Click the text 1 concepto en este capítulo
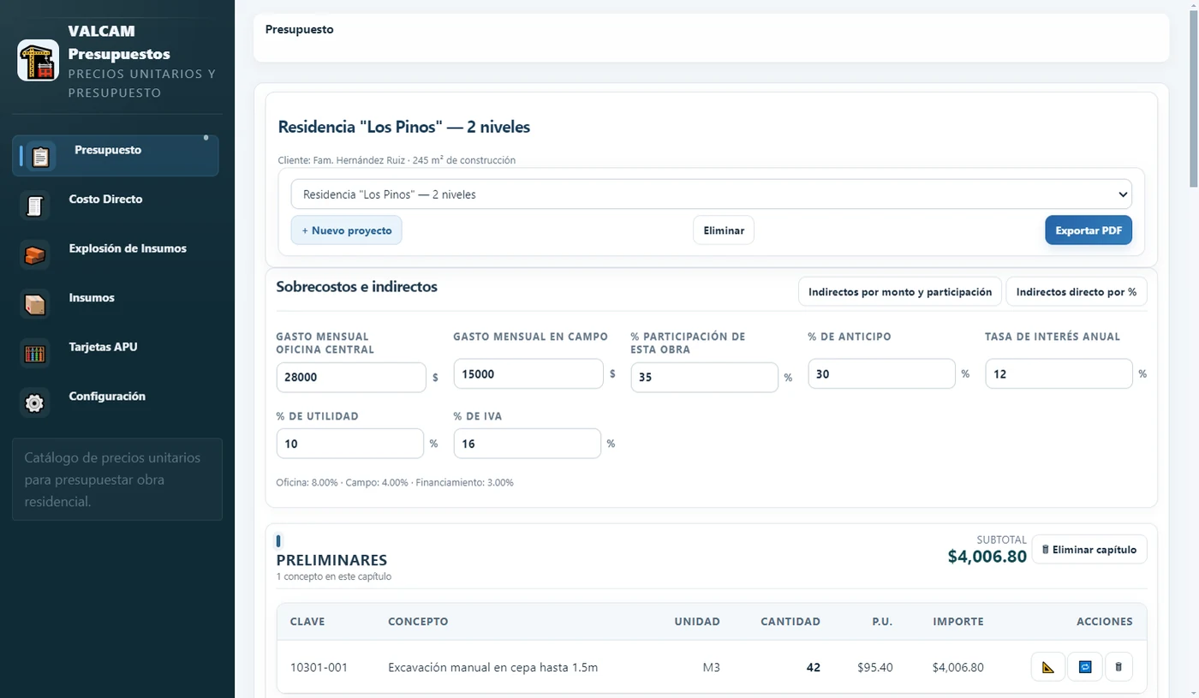1199x698 pixels. 334,577
